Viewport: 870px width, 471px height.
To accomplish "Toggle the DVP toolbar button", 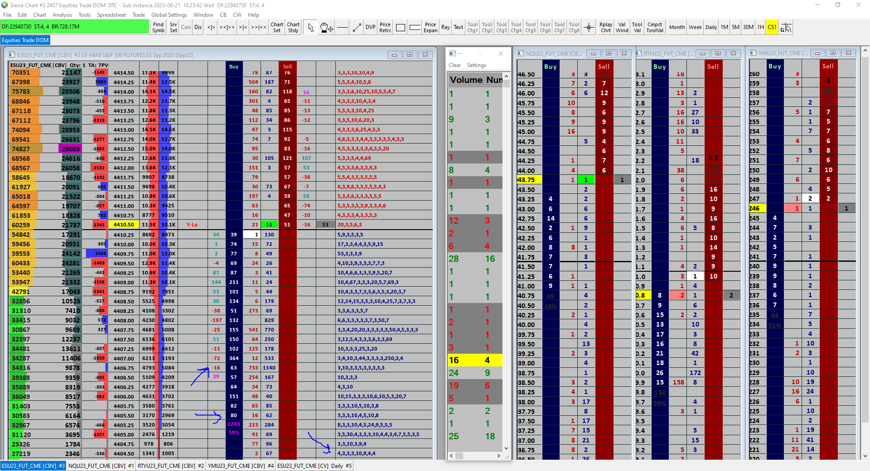I will click(370, 27).
